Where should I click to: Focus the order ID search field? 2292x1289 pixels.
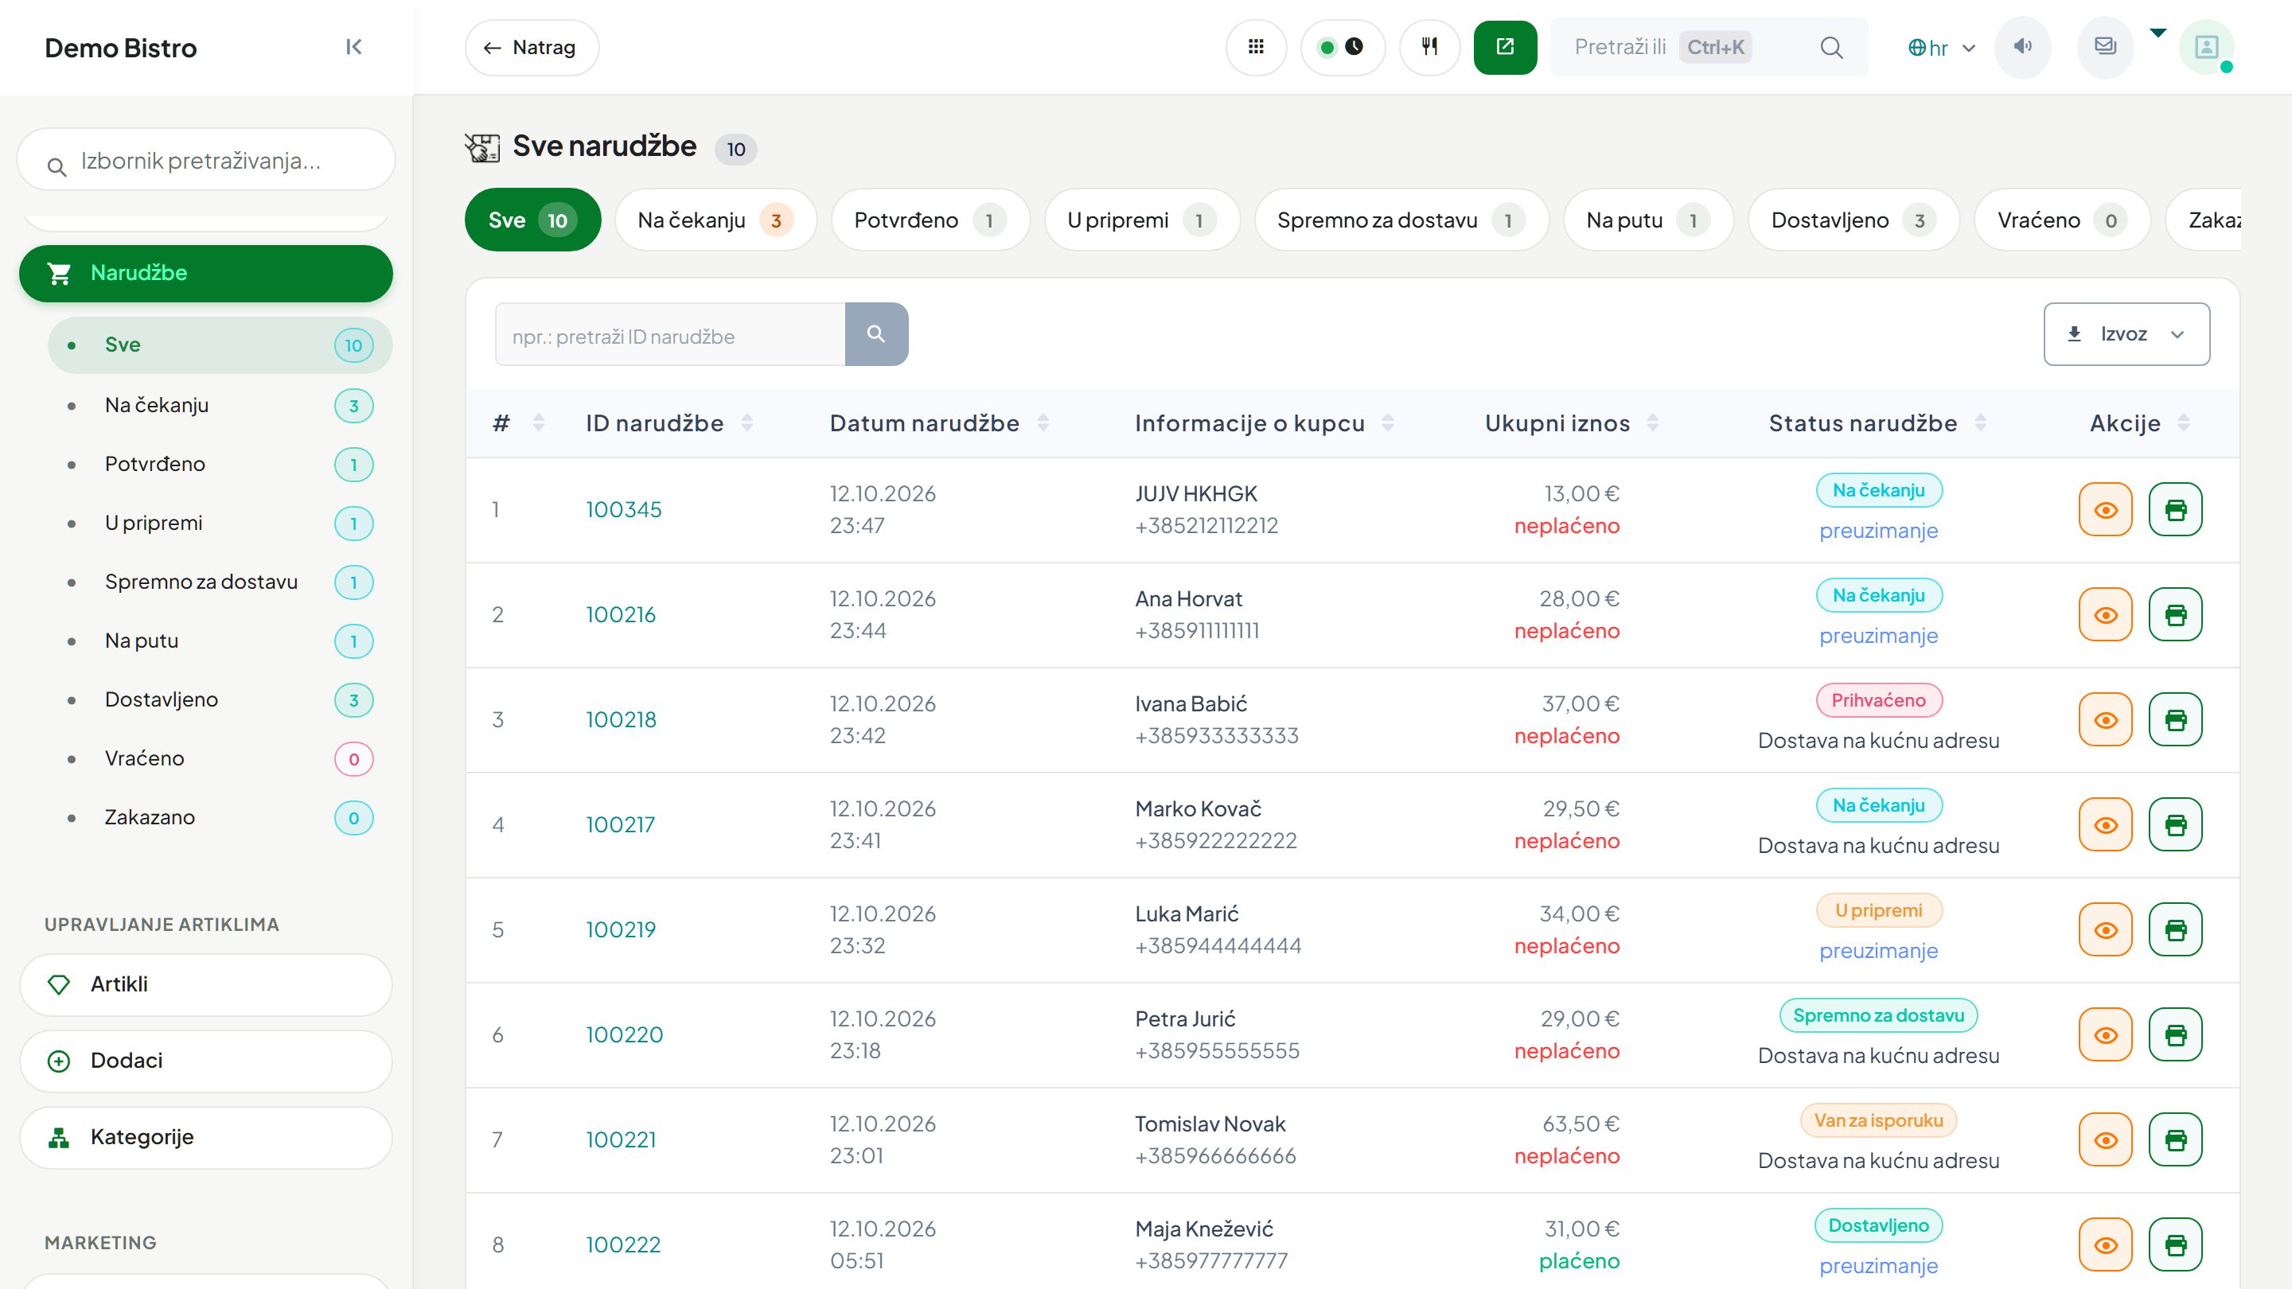(x=669, y=333)
